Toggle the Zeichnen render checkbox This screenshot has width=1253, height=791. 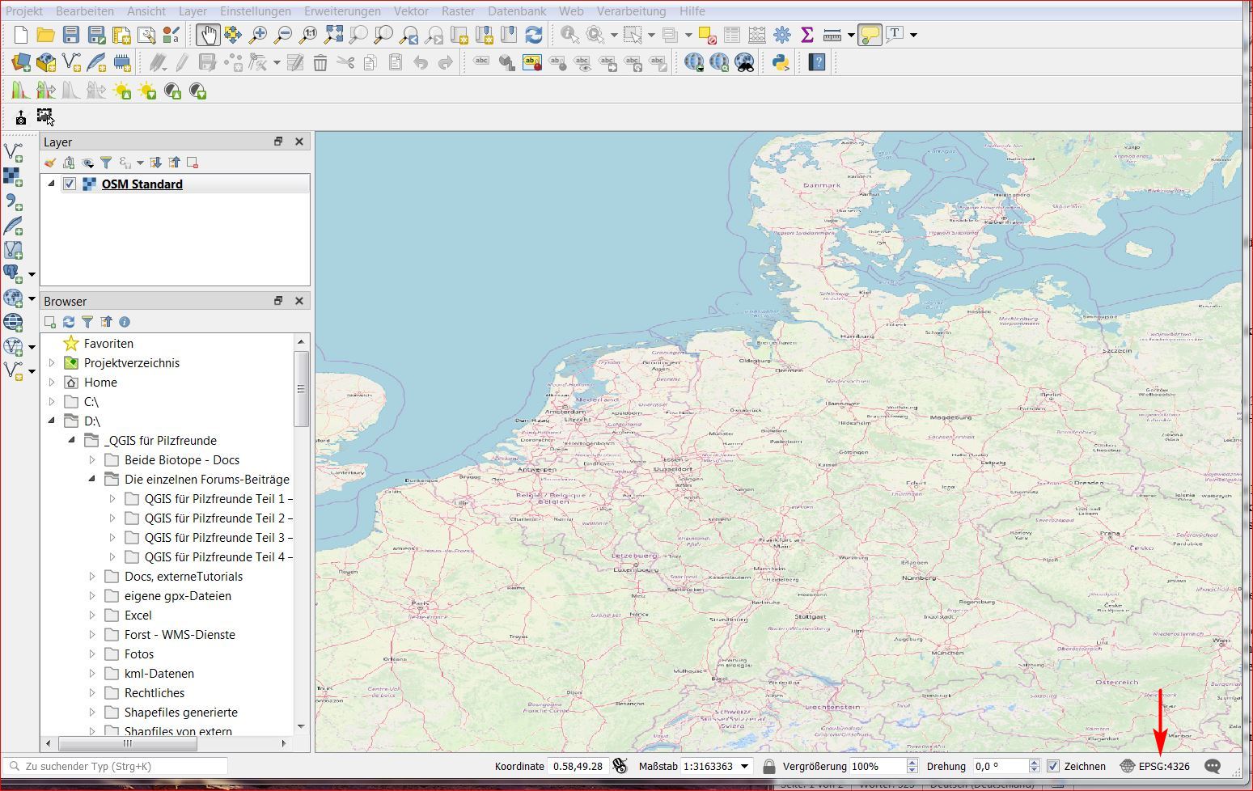point(1052,766)
